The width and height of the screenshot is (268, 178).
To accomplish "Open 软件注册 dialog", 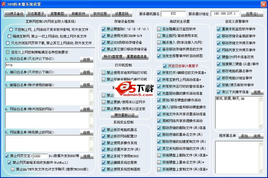I will click(x=100, y=13).
